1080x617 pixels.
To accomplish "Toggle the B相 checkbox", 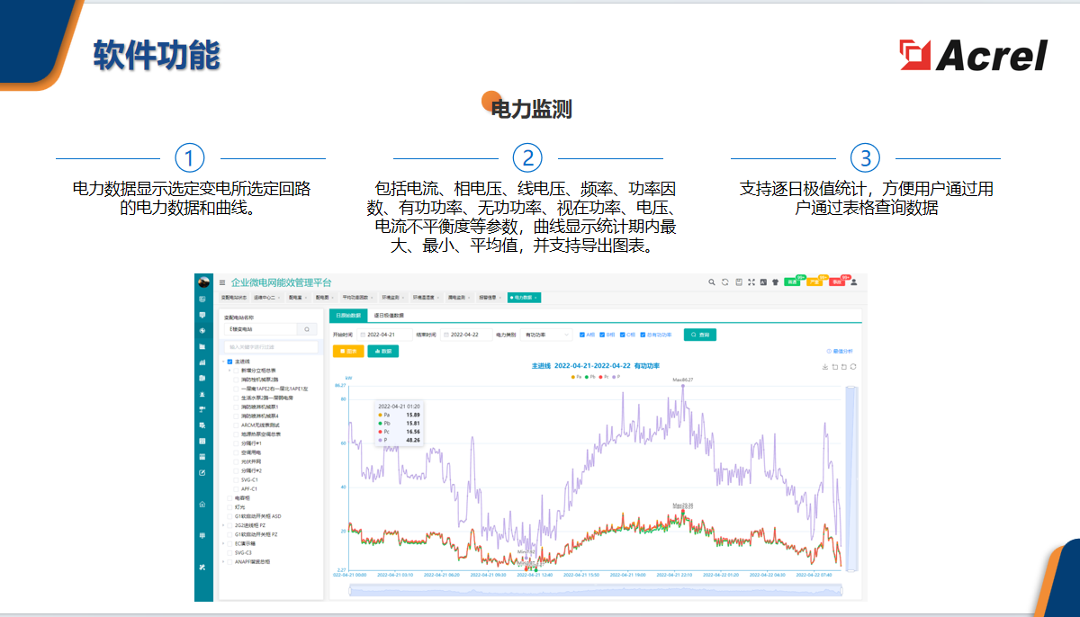I will (x=602, y=335).
